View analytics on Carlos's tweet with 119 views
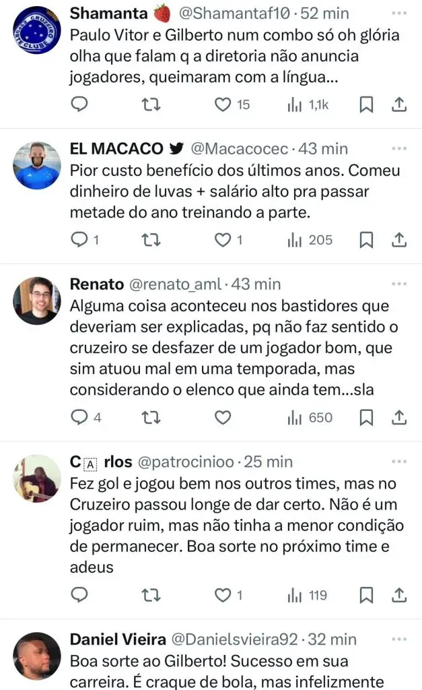The height and width of the screenshot is (690, 422). [307, 595]
